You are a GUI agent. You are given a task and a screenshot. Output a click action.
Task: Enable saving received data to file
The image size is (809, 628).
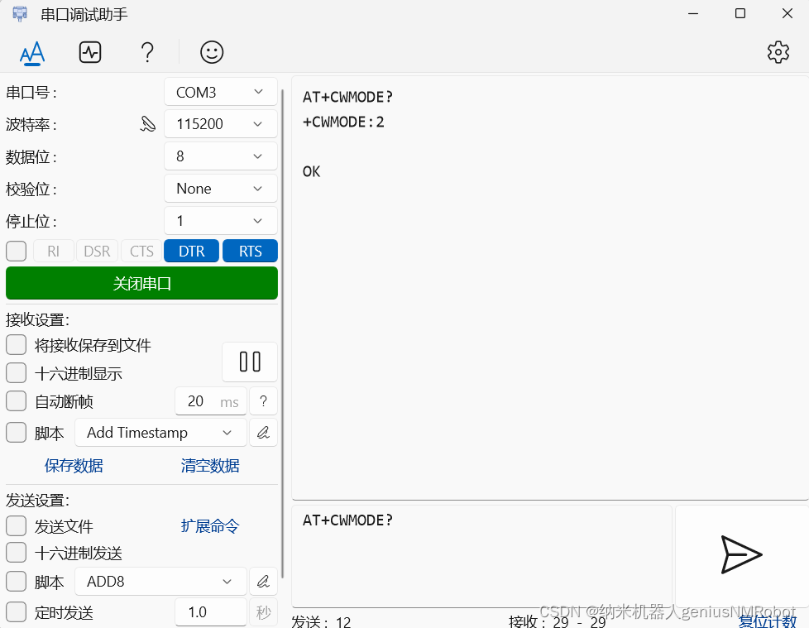(x=17, y=345)
